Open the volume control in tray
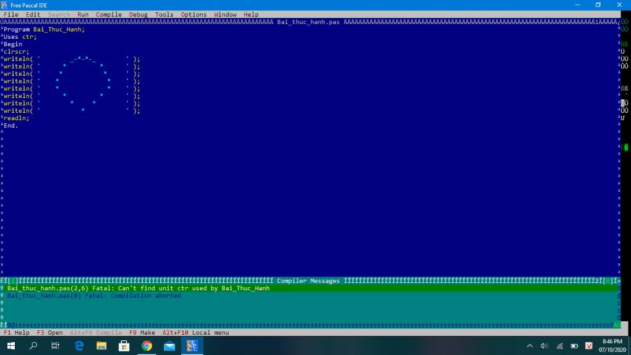 point(545,346)
